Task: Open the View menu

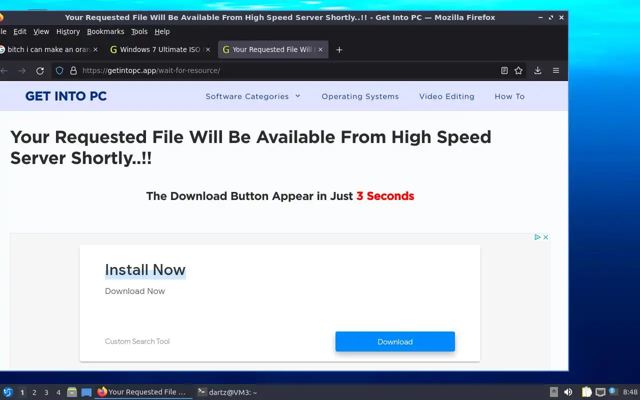Action: [x=41, y=31]
